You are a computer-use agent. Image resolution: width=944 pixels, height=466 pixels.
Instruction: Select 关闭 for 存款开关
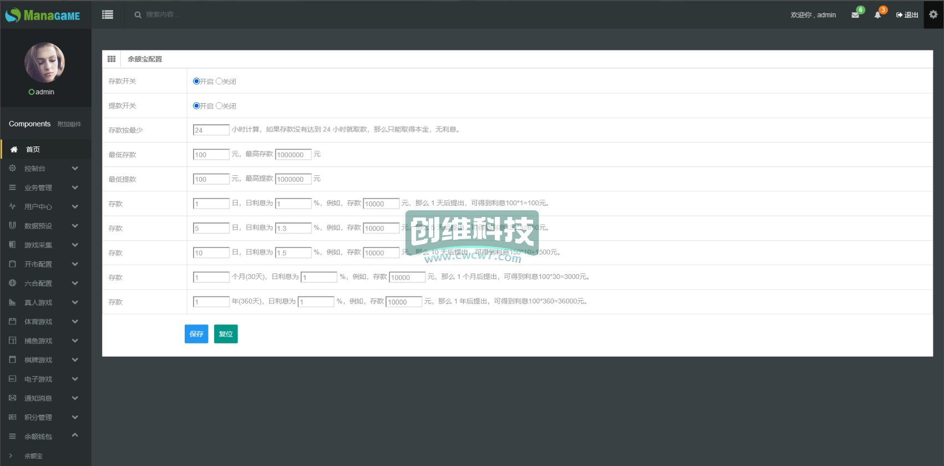219,81
